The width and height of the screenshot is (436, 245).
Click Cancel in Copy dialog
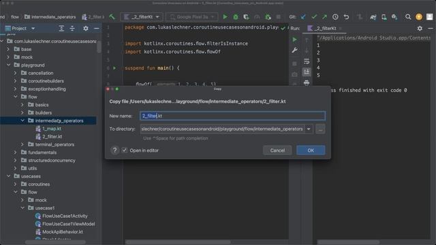(277, 150)
